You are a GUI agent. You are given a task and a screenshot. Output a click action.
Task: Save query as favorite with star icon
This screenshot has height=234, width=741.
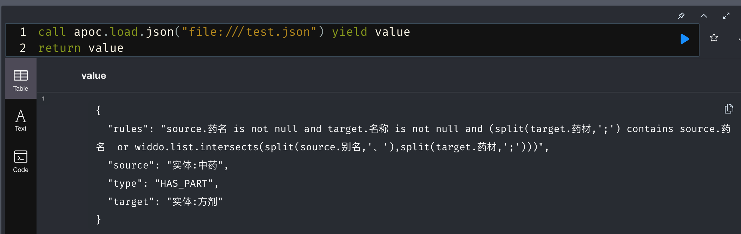tap(714, 38)
